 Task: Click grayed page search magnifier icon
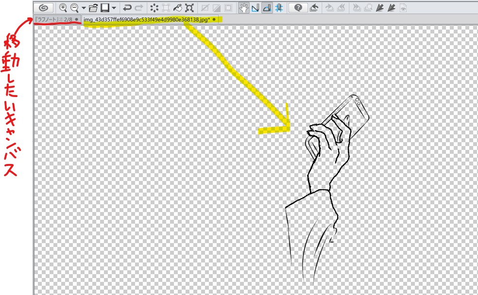(x=368, y=8)
